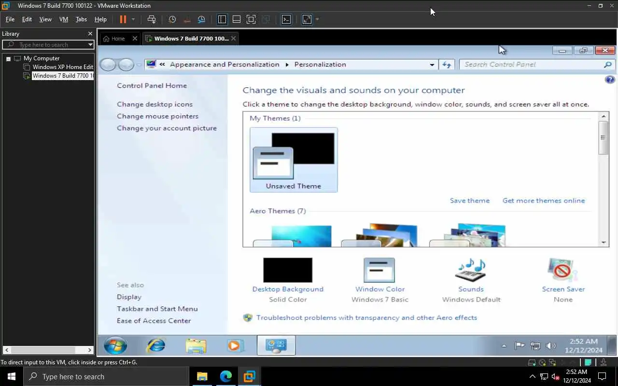Select Windows XP Home Edition VM
This screenshot has width=618, height=386.
pos(63,67)
